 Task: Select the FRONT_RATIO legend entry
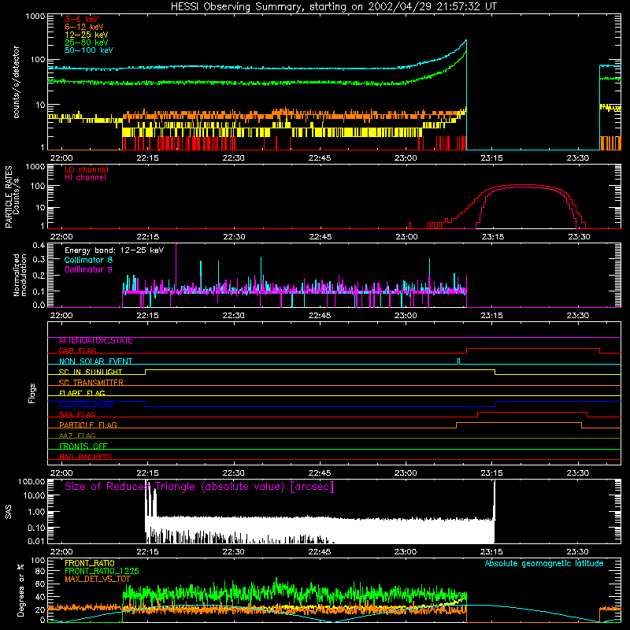pyautogui.click(x=90, y=563)
